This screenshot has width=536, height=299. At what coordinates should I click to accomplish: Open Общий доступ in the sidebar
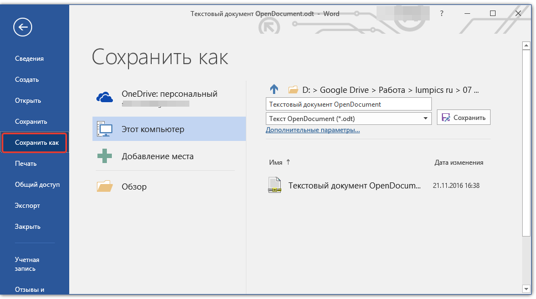click(x=37, y=185)
